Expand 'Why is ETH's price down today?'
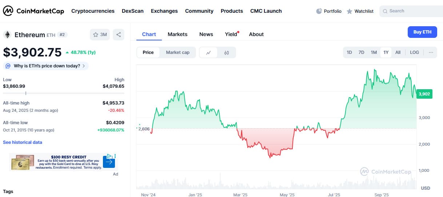The height and width of the screenshot is (197, 443). click(46, 66)
